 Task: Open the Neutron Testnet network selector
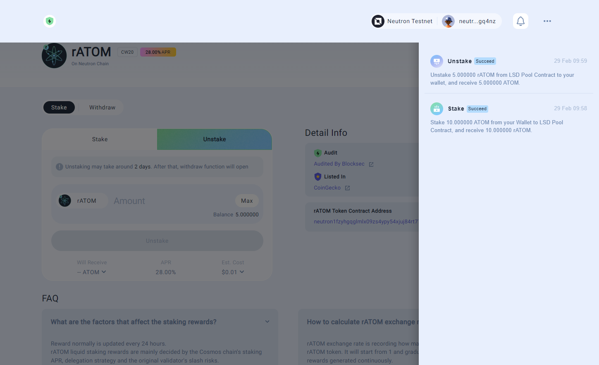tap(403, 21)
